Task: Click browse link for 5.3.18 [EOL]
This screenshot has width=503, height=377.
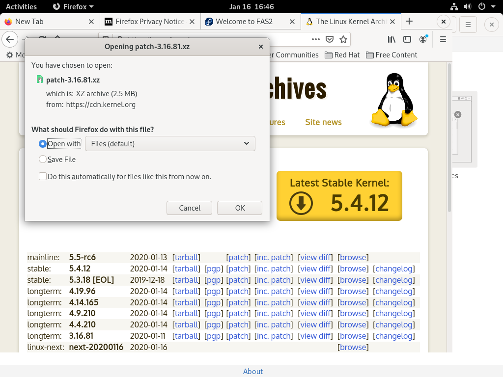Action: click(353, 280)
